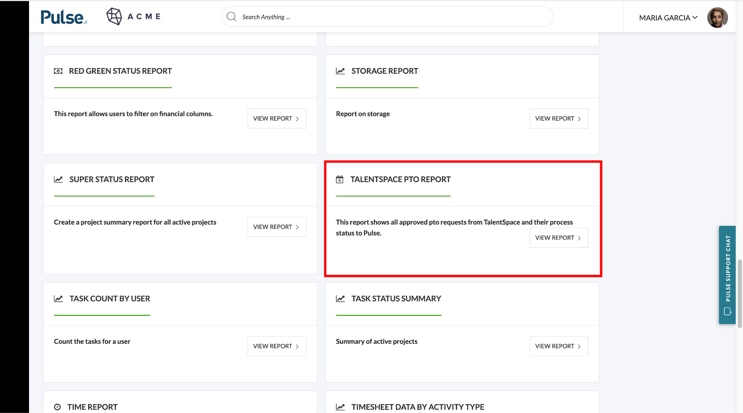
Task: Click the Timesheet Data By Activity Type title
Action: 418,407
